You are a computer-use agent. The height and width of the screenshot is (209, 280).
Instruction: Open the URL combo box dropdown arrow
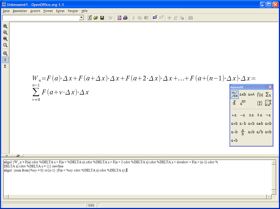[x=81, y=18]
